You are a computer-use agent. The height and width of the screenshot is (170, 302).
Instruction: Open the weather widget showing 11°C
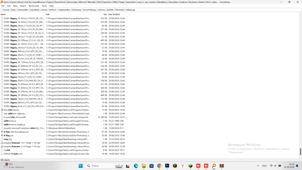point(14,166)
